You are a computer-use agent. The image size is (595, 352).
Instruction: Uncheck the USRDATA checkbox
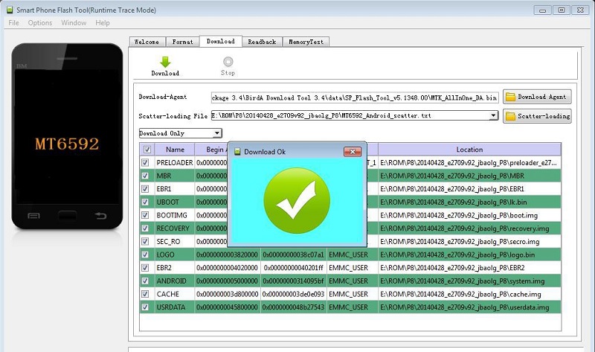(x=145, y=307)
